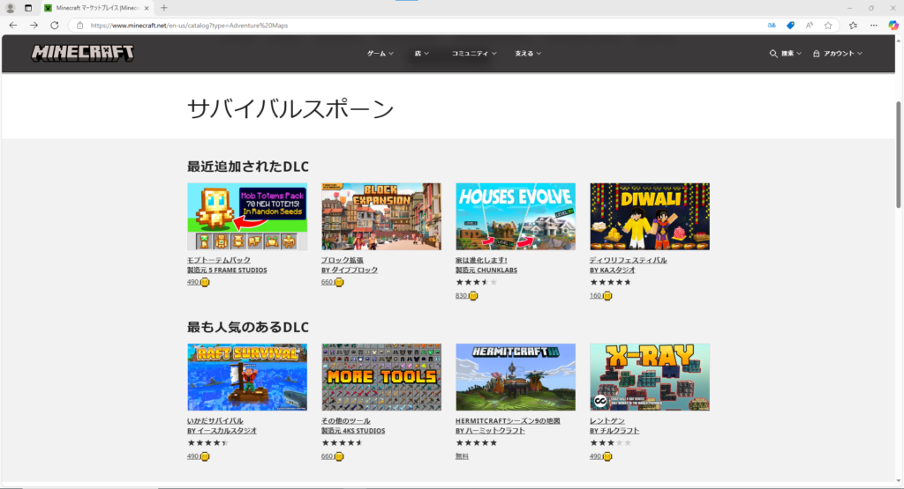
Task: Open the favorites list icon
Action: (853, 25)
